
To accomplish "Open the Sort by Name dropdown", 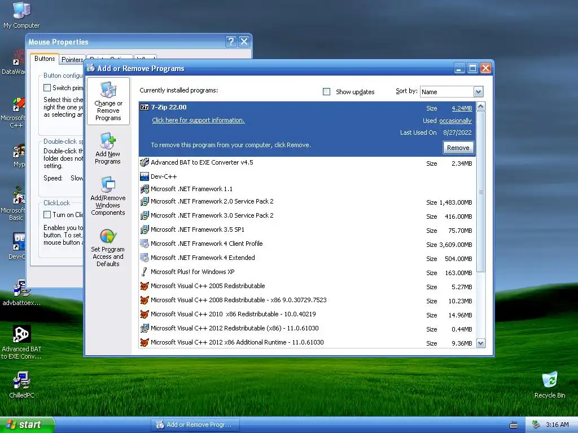I will click(478, 92).
